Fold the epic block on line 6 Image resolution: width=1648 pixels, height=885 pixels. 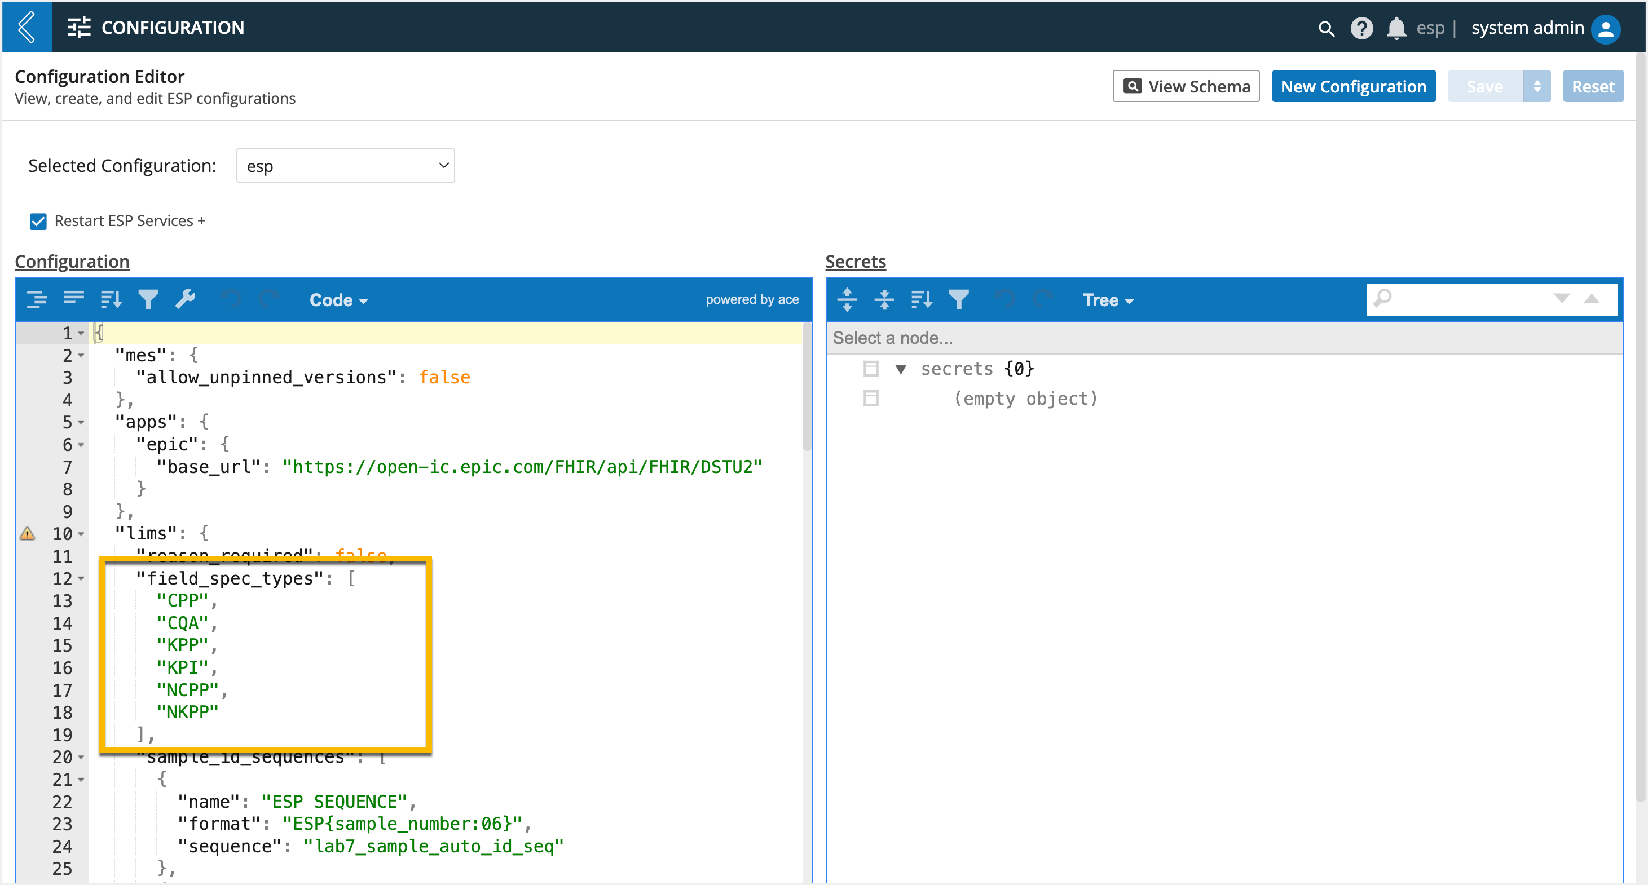(81, 445)
